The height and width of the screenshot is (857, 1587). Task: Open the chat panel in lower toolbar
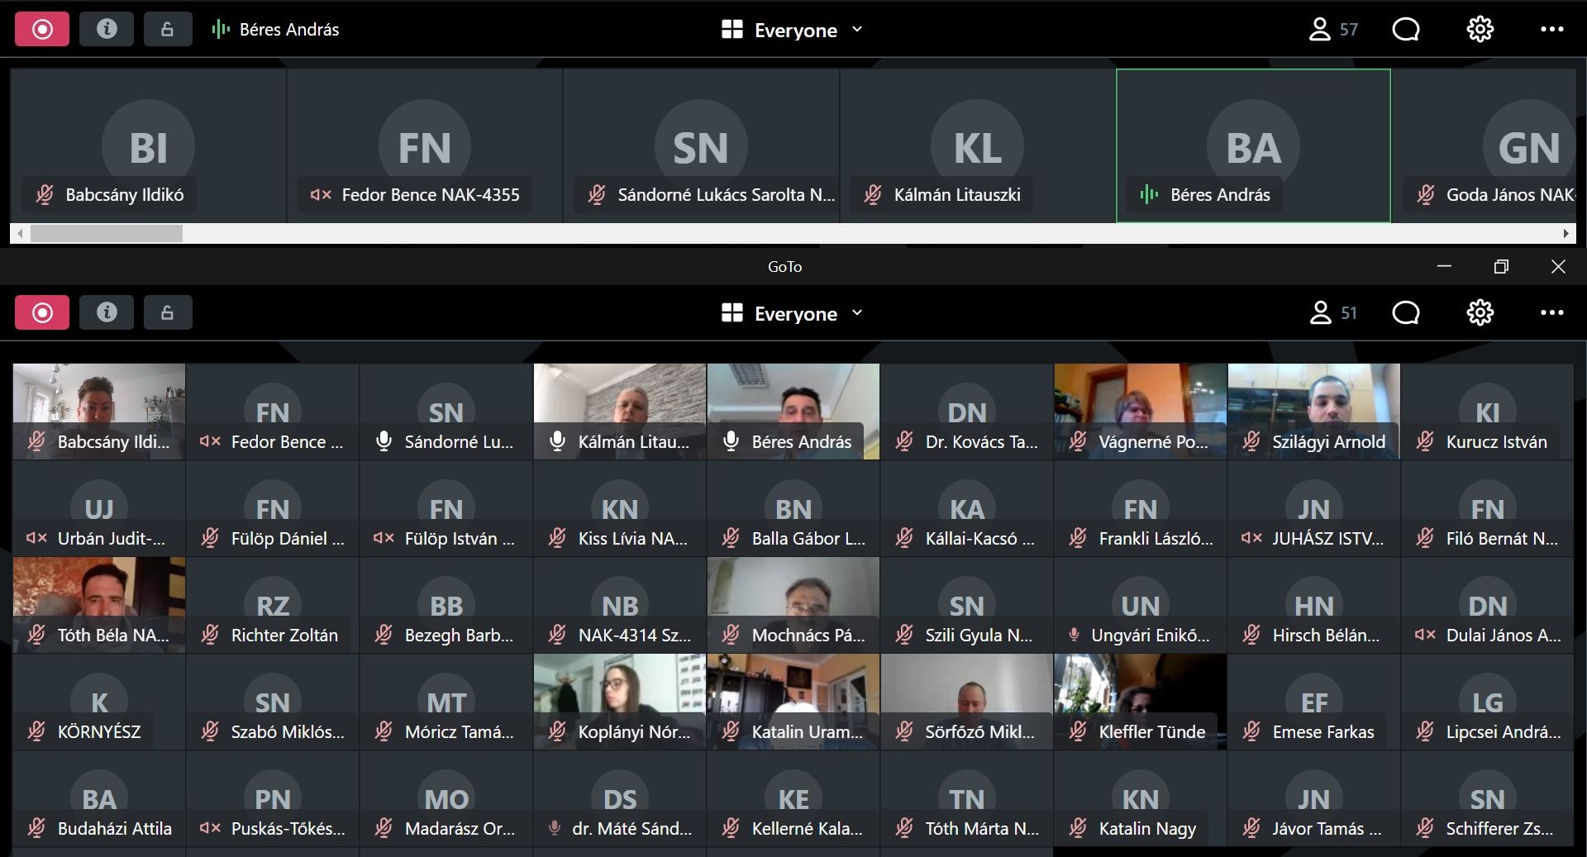(x=1405, y=313)
